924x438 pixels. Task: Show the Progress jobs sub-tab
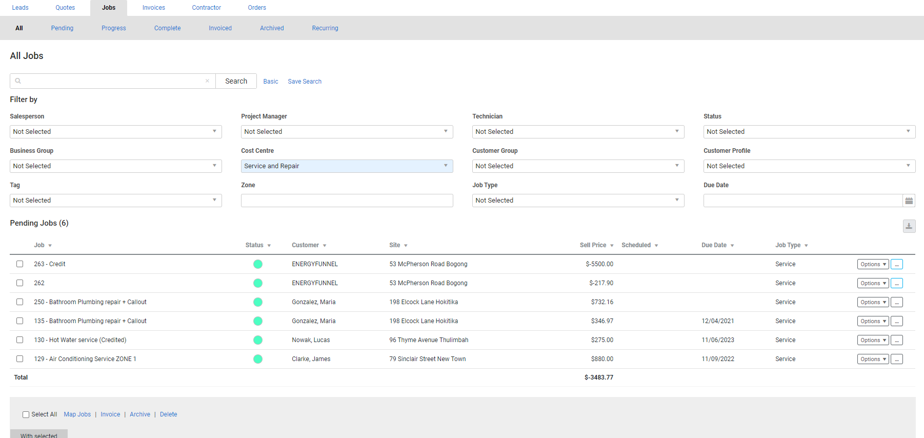click(x=114, y=28)
